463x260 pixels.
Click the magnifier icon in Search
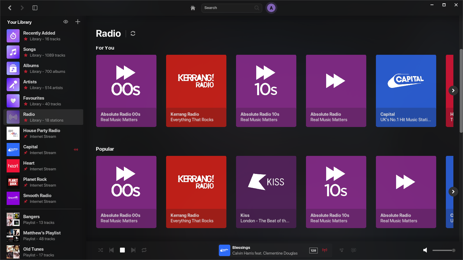coord(257,8)
